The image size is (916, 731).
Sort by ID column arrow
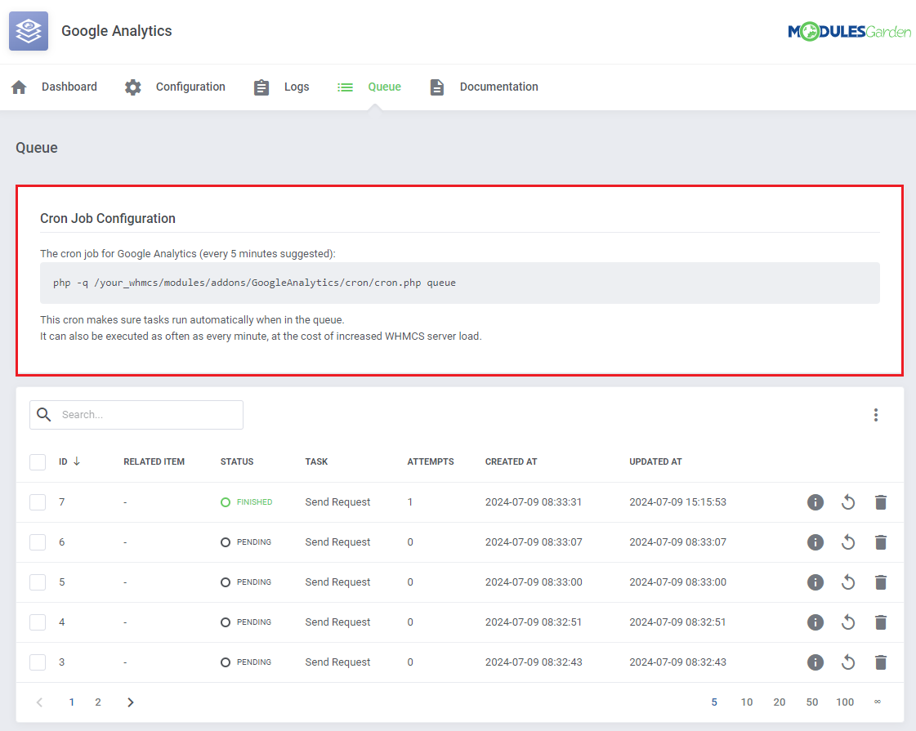(77, 461)
